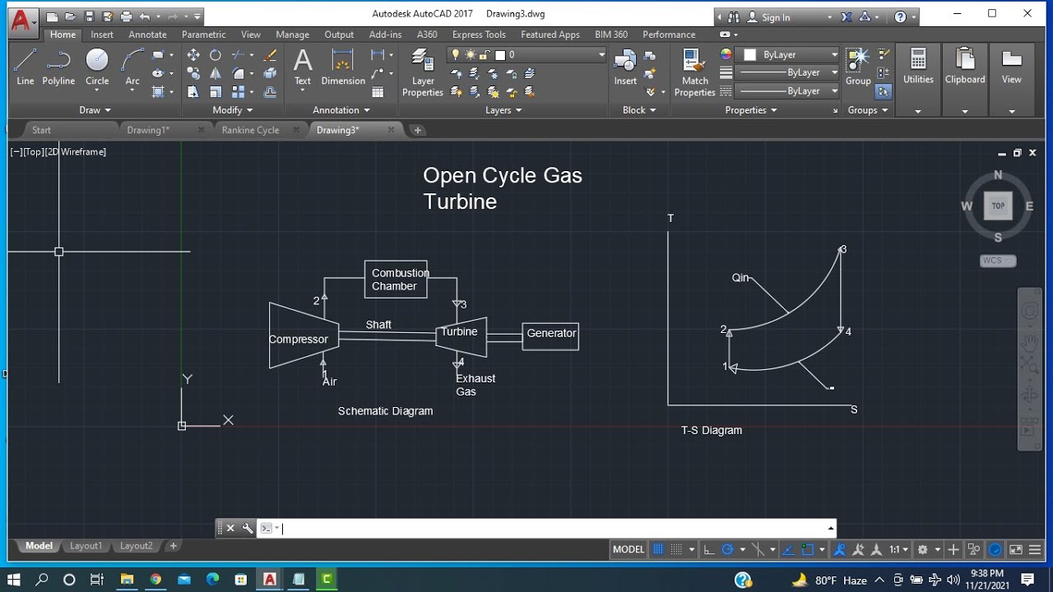Screen dimensions: 1053x592
Task: Select the Arc tool
Action: tap(132, 67)
